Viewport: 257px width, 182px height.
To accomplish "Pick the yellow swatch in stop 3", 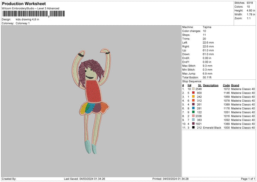I will pos(194,96).
